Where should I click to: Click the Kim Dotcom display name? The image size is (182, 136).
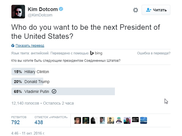click(43, 9)
